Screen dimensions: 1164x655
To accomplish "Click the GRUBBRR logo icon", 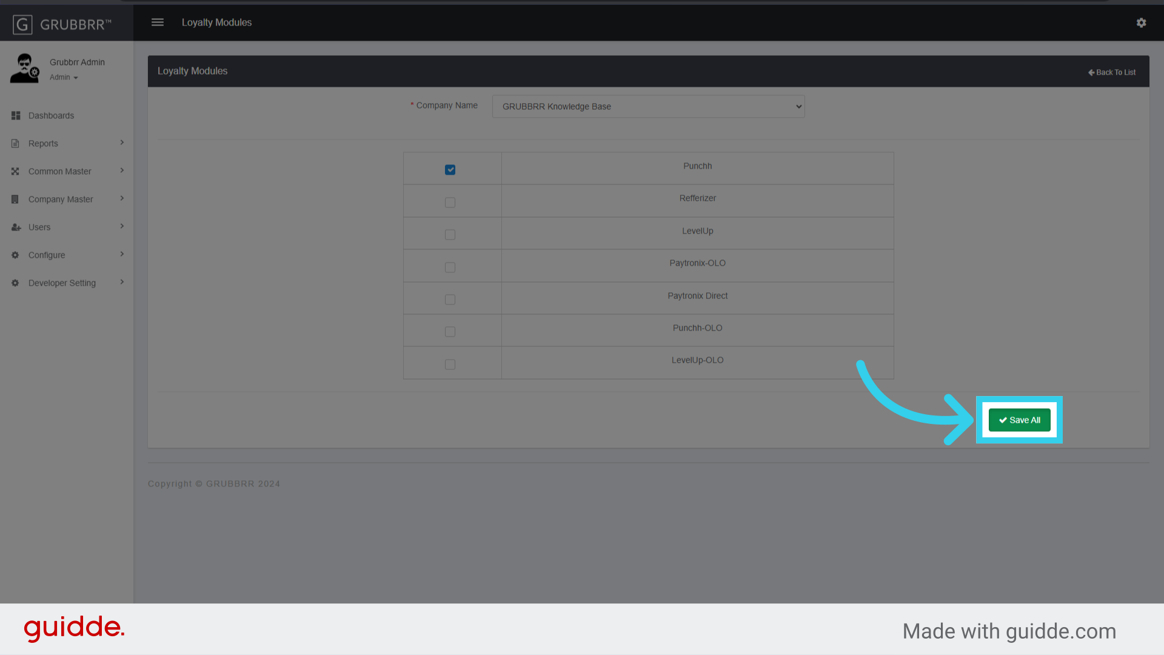I will tap(22, 24).
